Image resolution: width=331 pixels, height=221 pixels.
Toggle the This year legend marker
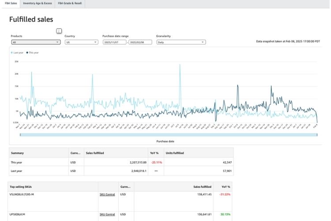(27, 52)
